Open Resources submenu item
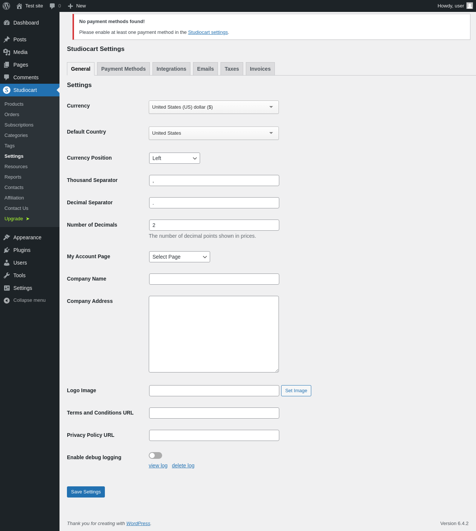 click(x=30, y=167)
